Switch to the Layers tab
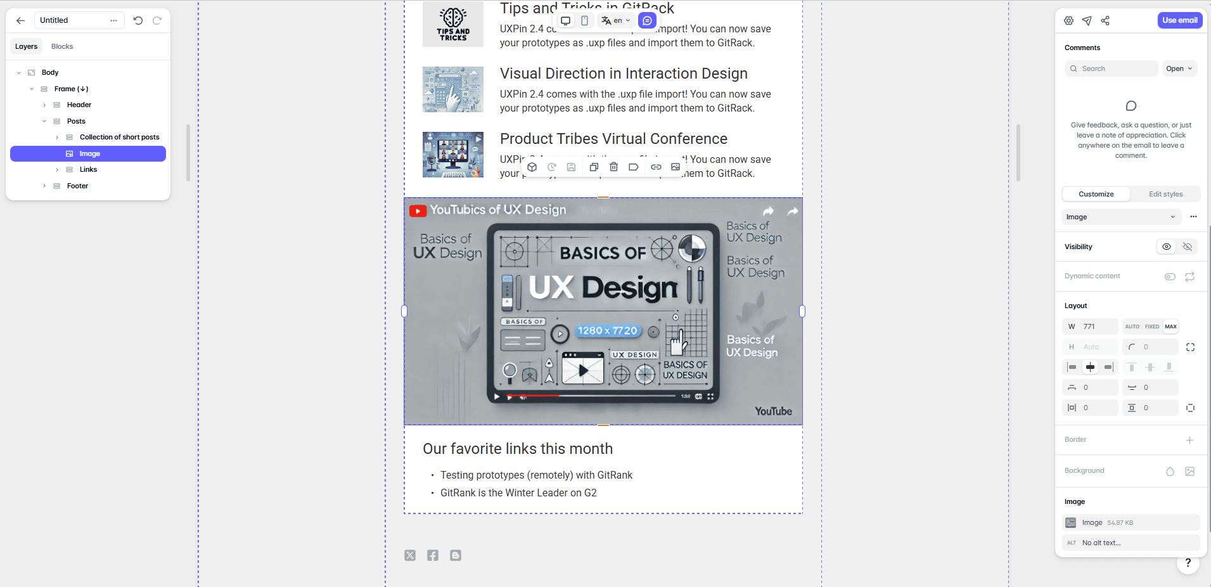 (x=26, y=46)
